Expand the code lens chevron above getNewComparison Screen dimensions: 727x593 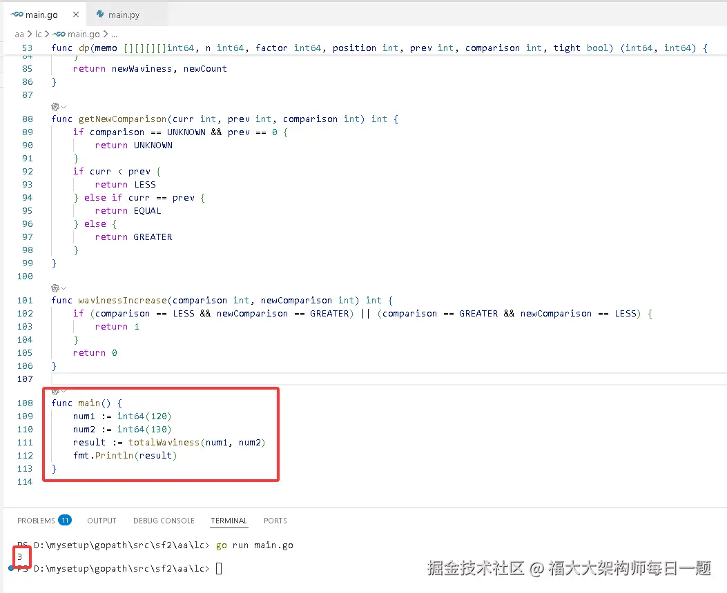64,107
